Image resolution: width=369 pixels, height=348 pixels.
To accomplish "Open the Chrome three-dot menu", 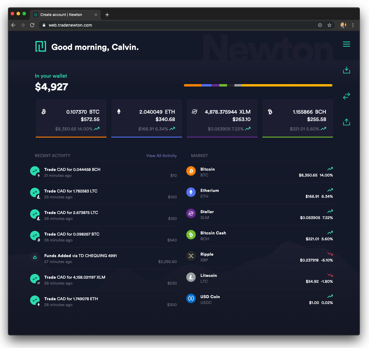I will click(x=353, y=25).
